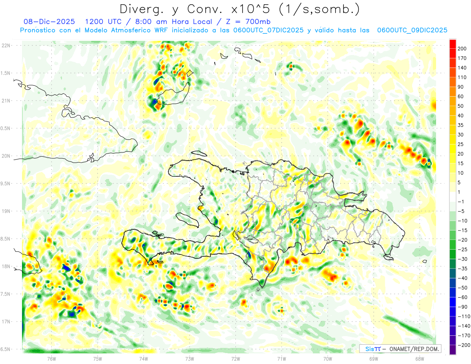Click the '76W' longitude label

tap(51, 359)
